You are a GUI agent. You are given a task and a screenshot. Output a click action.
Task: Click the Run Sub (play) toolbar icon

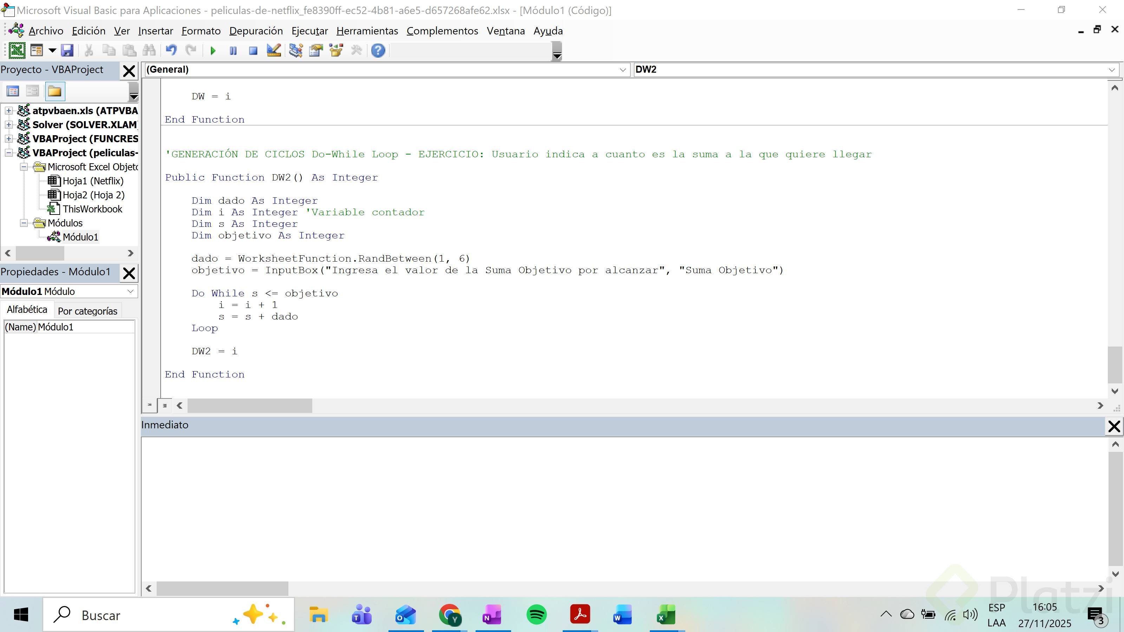(213, 51)
